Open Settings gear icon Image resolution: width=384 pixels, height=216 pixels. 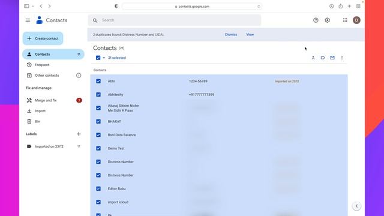pyautogui.click(x=328, y=20)
